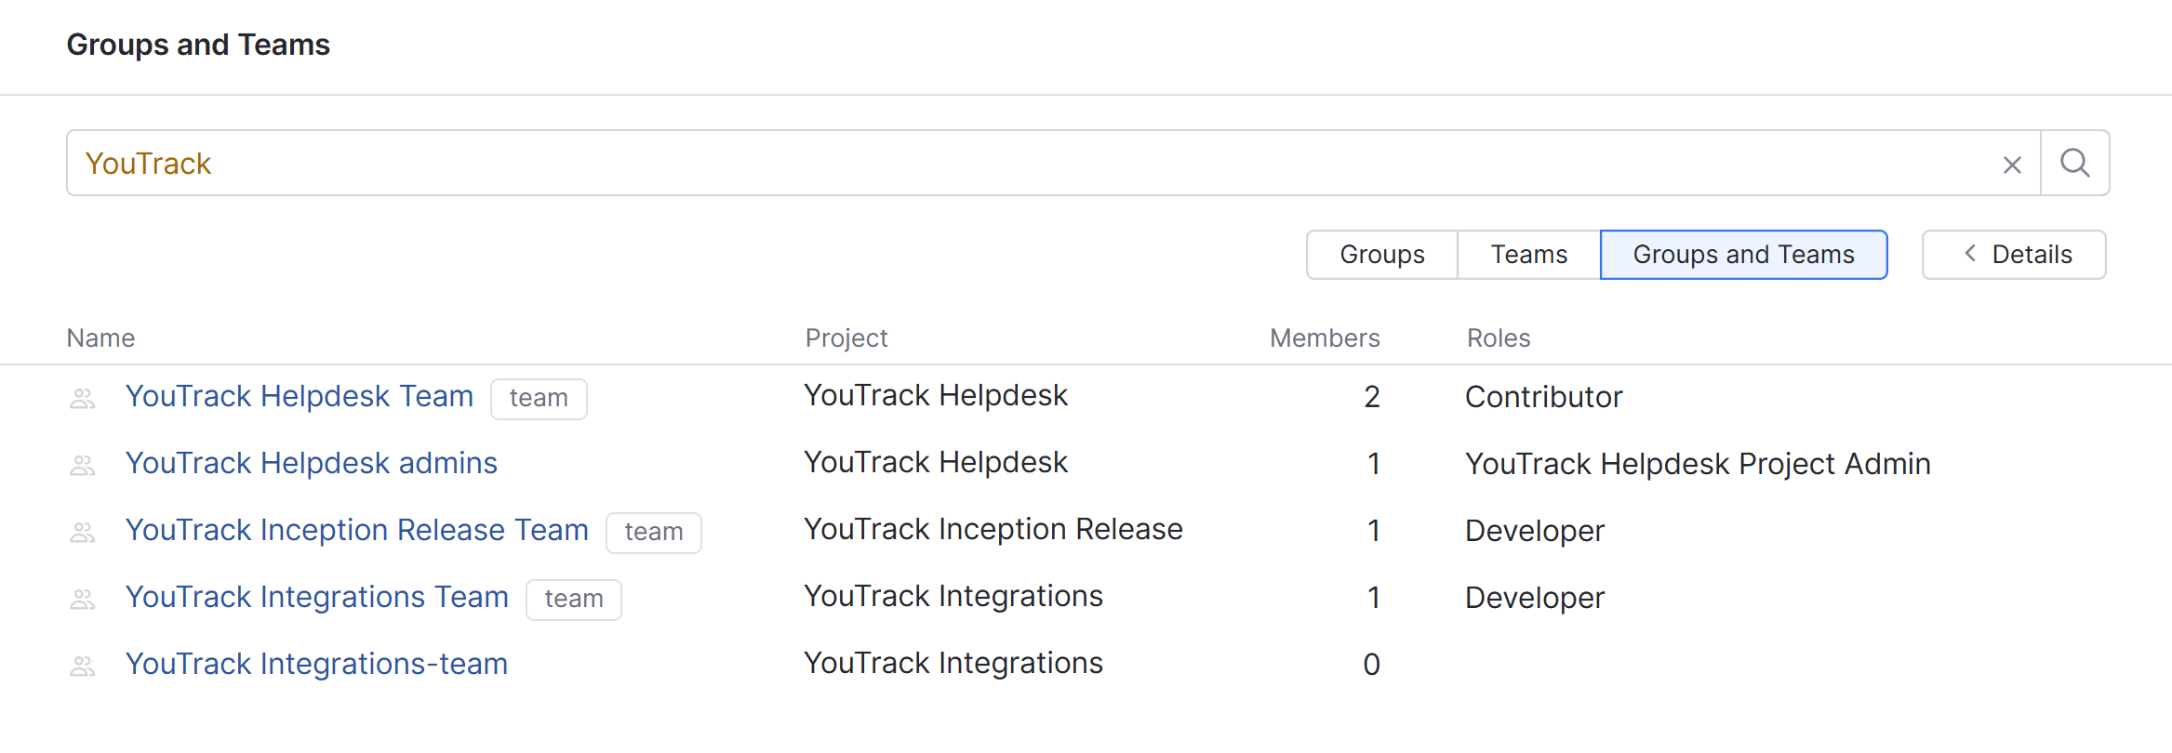
Task: Open the YouTrack Integrations Team link
Action: [317, 598]
